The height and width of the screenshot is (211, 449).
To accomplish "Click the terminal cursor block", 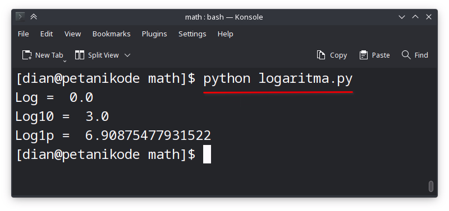I will click(x=207, y=154).
